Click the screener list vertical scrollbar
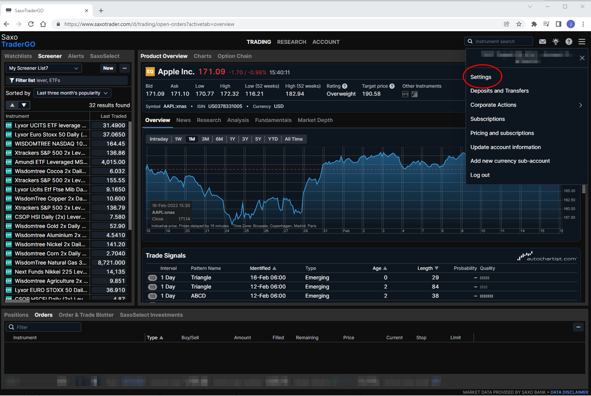Viewport: 591px width, 396px height. pyautogui.click(x=130, y=175)
